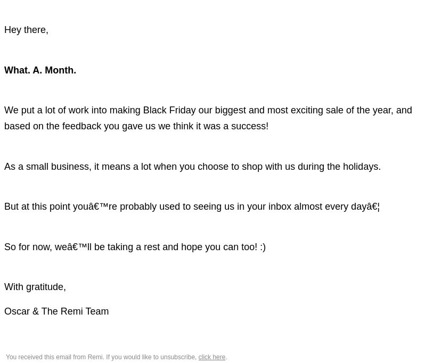
Task: Open the "click here" unsubscribe link
Action: [x=211, y=357]
